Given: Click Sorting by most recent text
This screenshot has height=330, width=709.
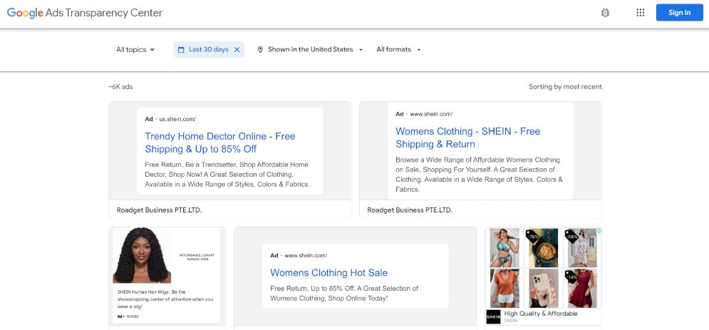Looking at the screenshot, I should pyautogui.click(x=565, y=87).
